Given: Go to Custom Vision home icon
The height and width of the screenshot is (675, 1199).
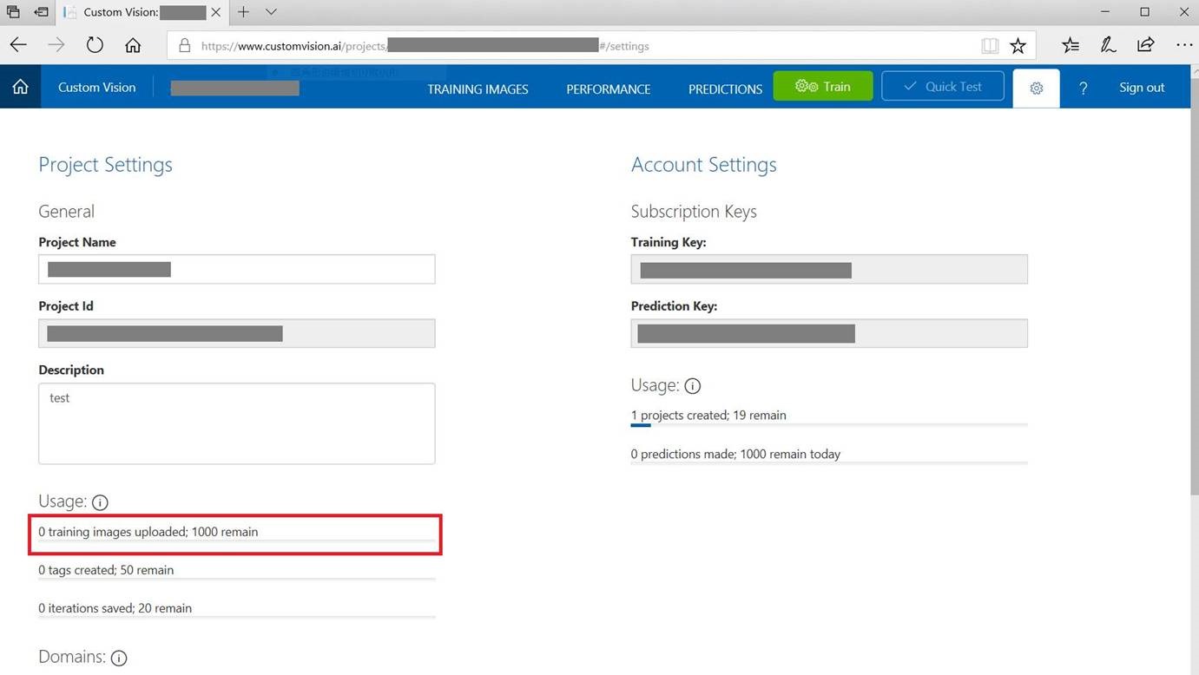Looking at the screenshot, I should pyautogui.click(x=20, y=87).
